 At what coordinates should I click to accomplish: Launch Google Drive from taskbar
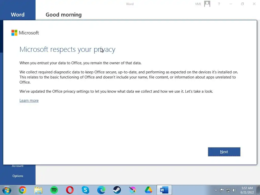tap(148, 190)
